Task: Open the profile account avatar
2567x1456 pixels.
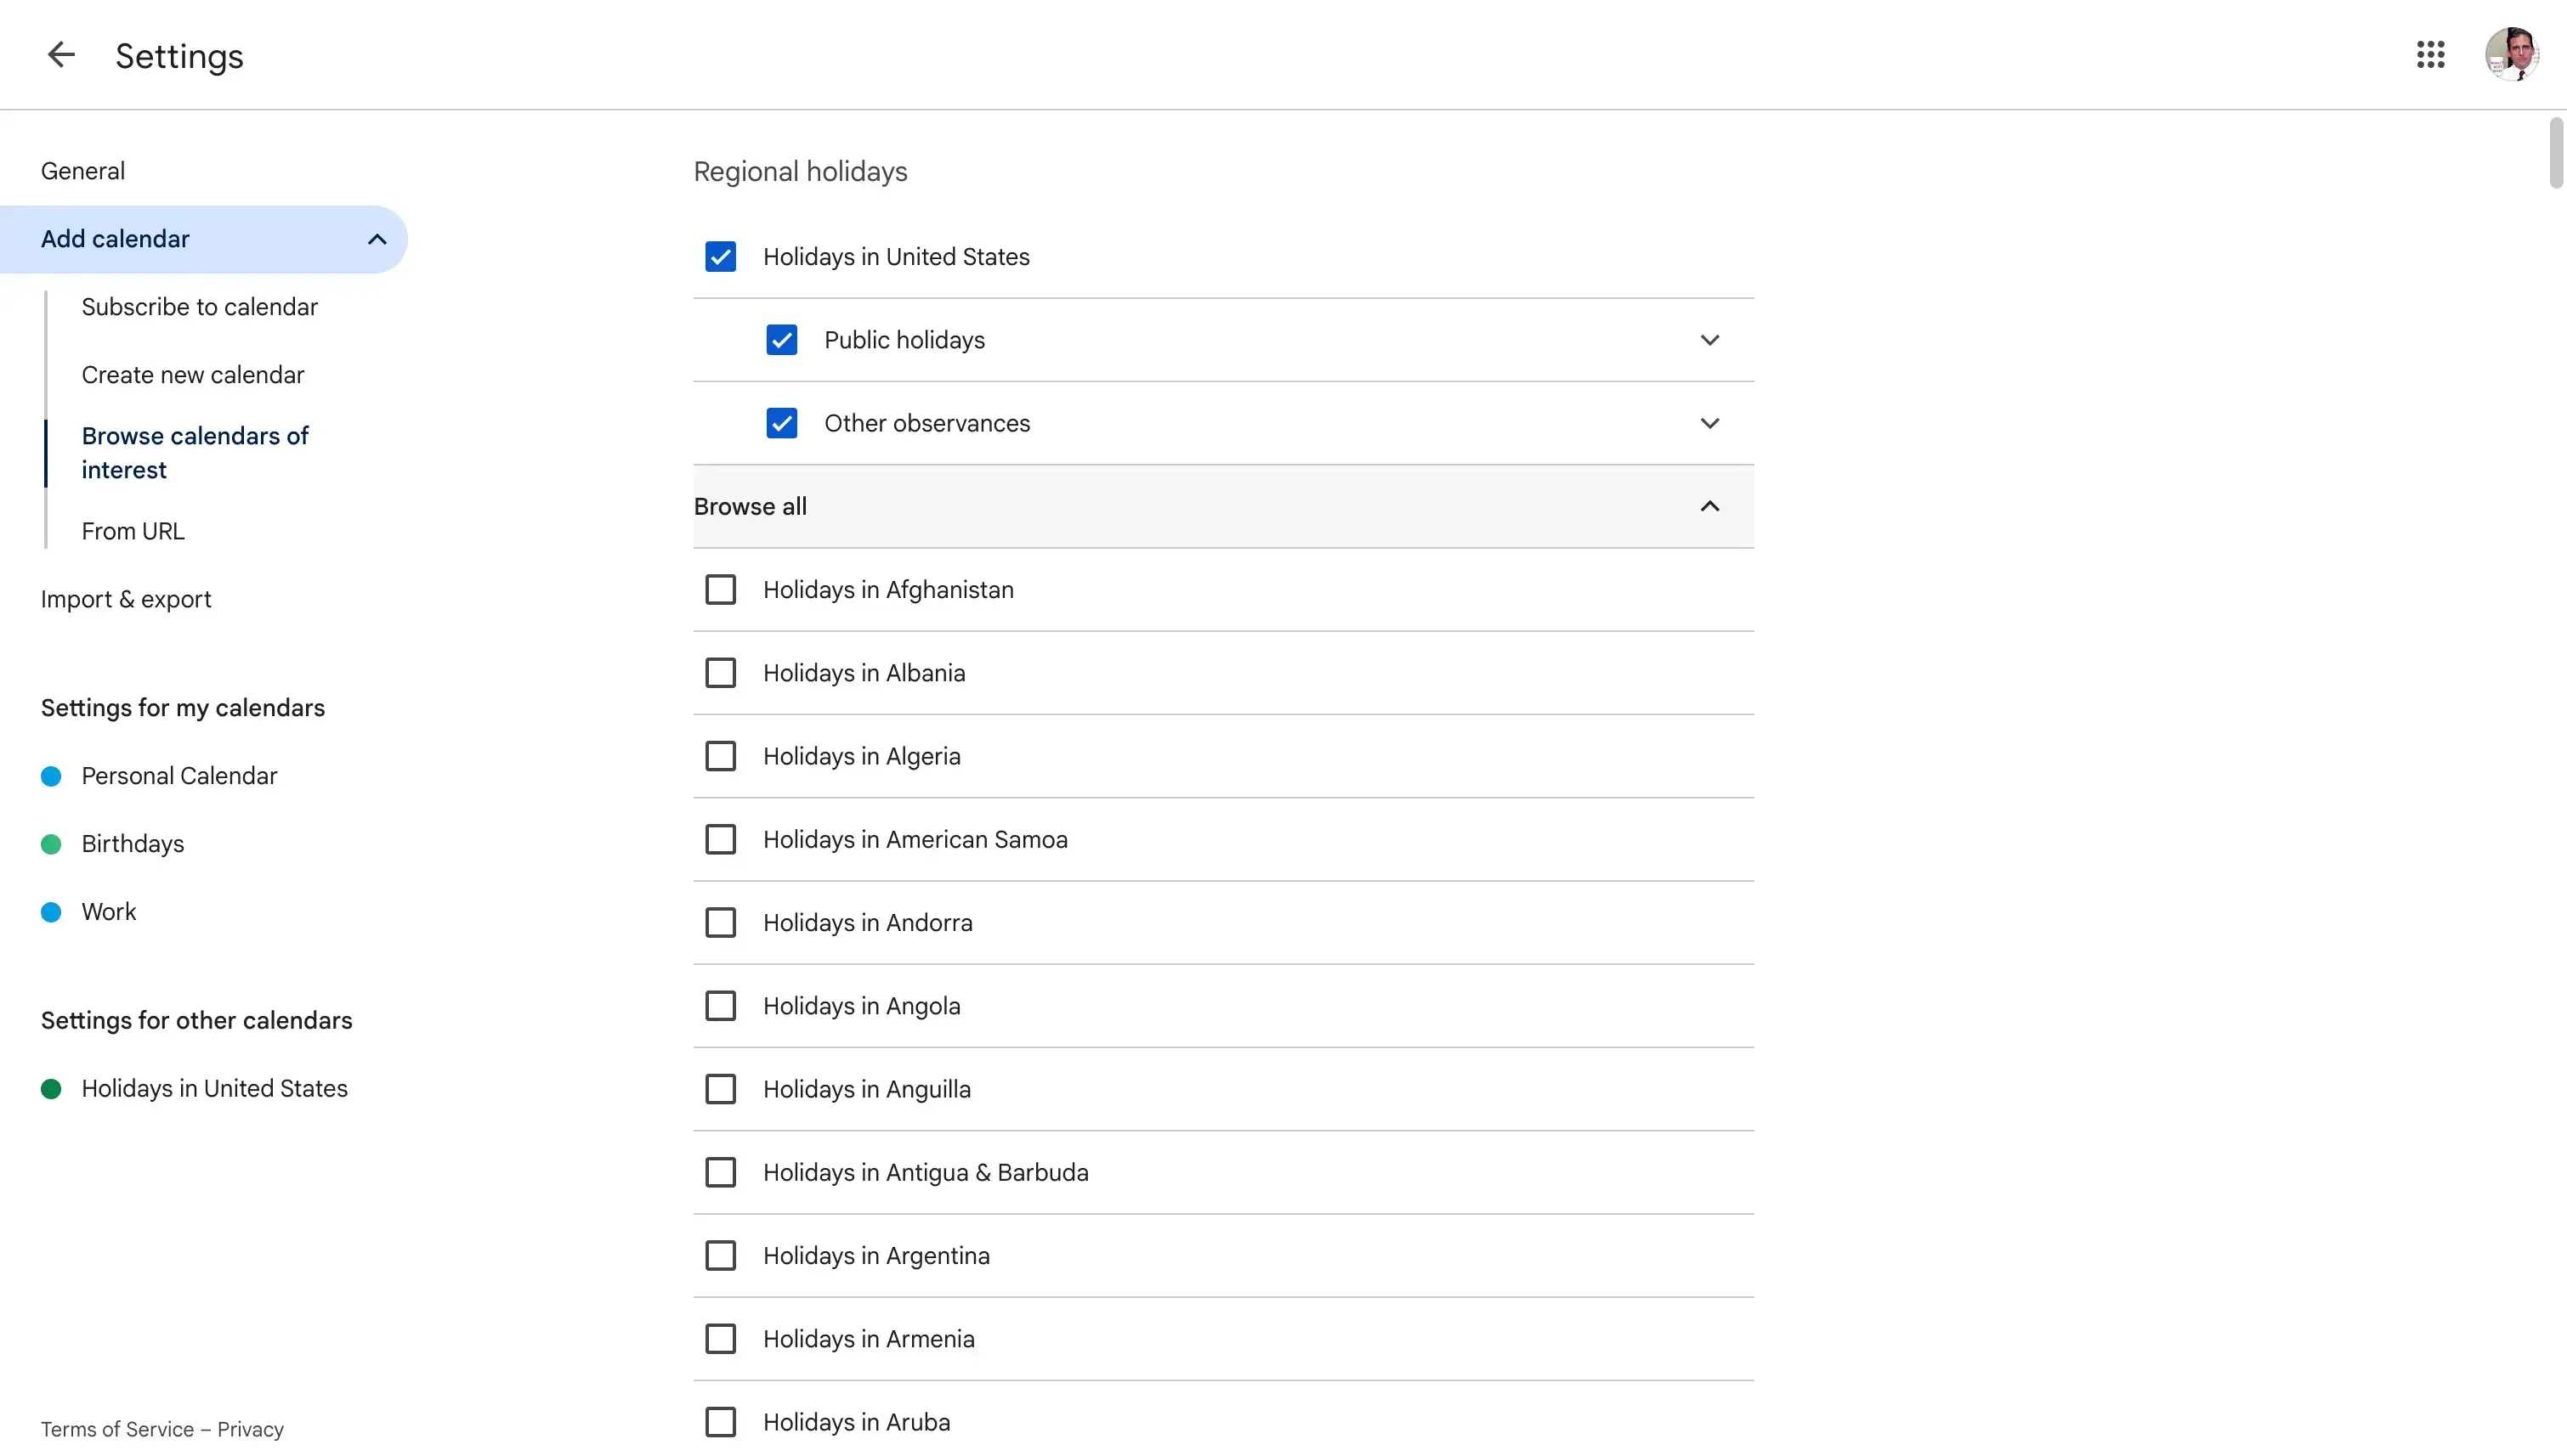Action: (x=2512, y=55)
